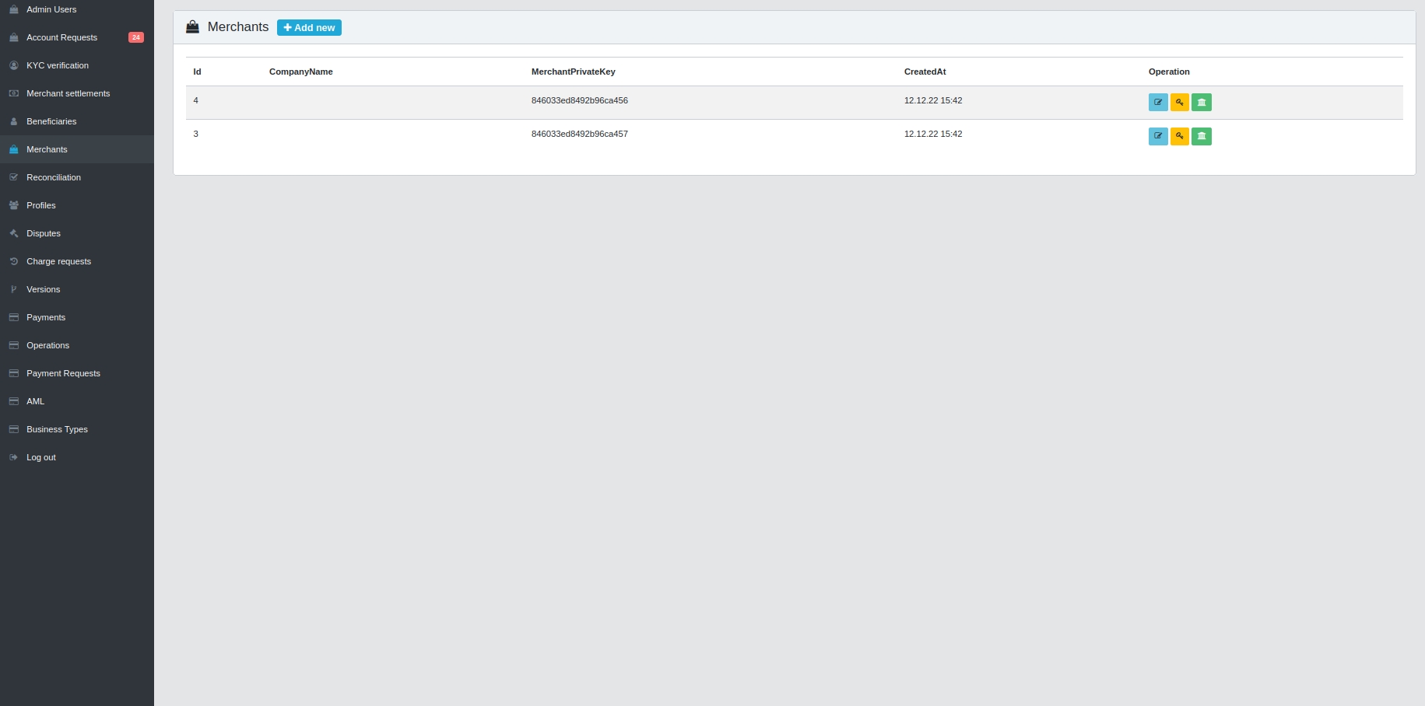Image resolution: width=1425 pixels, height=706 pixels.
Task: Go to Account Requests page
Action: (77, 37)
